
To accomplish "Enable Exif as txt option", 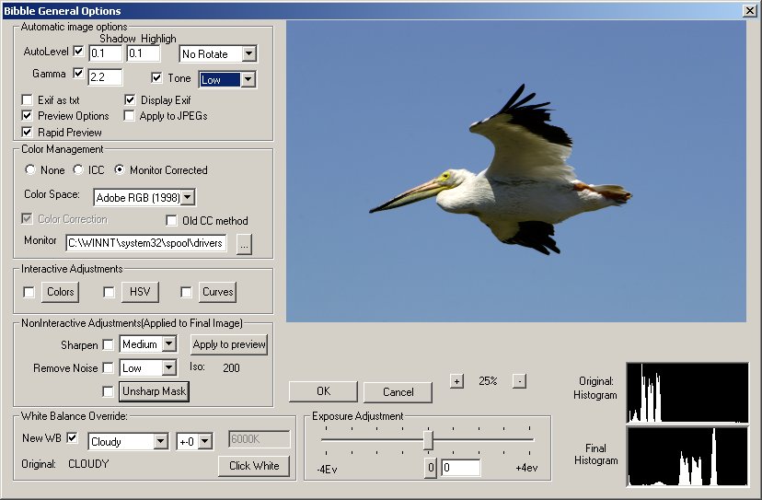I will point(28,99).
